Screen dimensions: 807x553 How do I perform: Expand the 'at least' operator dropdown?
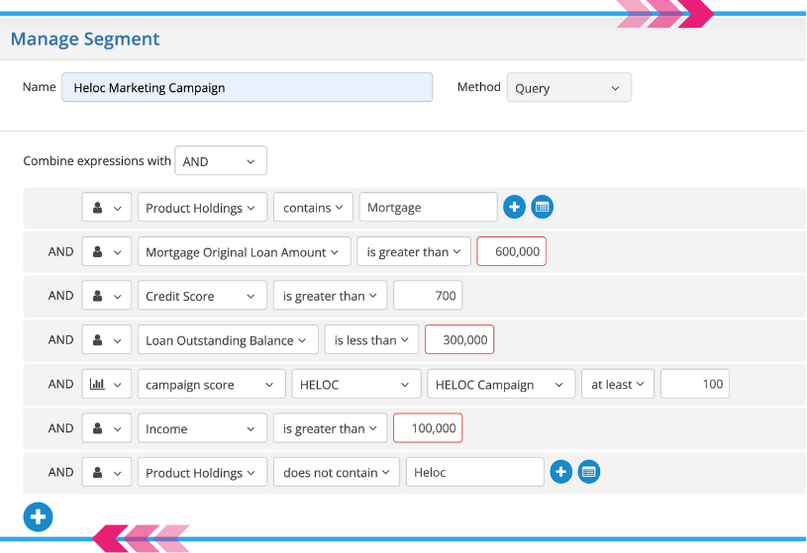point(618,385)
